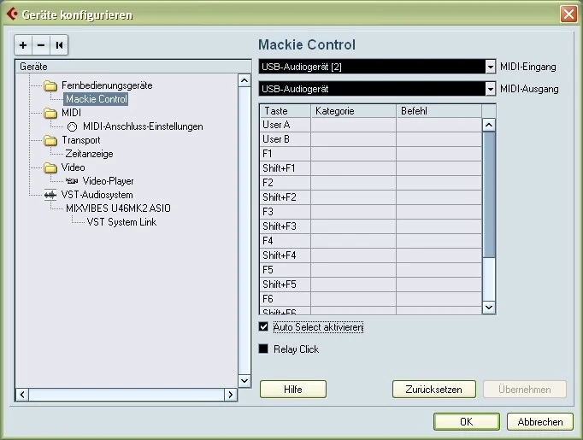
Task: Click the MIDI-Anschluss-Einstellungen port icon
Action: (x=72, y=126)
